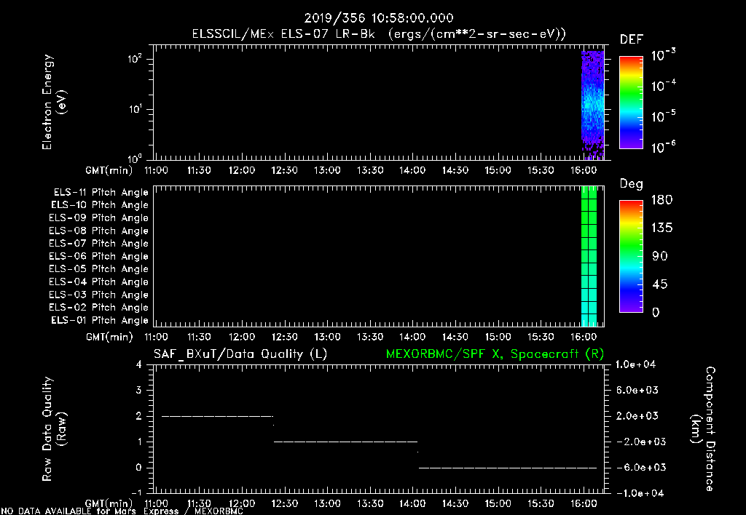Select the ELS-05 Pitch Angle row label

[x=98, y=269]
